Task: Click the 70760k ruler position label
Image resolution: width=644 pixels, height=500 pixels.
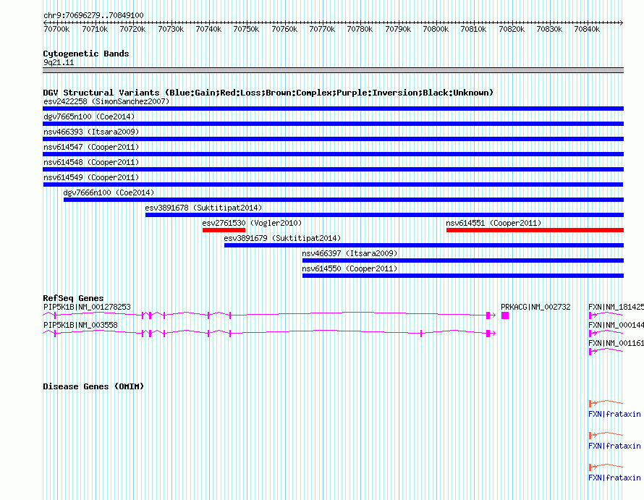Action: pos(284,29)
